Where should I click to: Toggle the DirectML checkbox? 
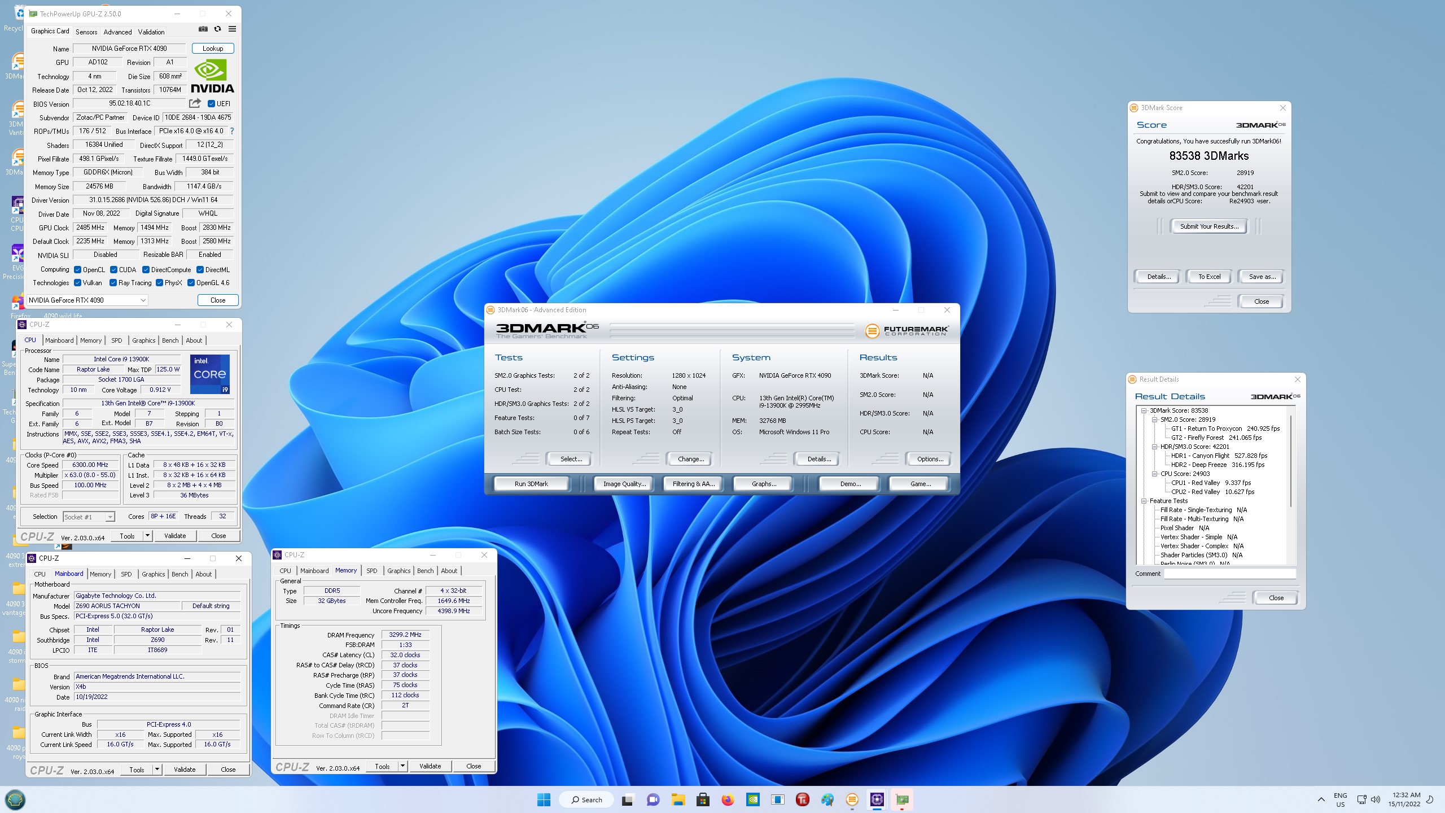200,270
